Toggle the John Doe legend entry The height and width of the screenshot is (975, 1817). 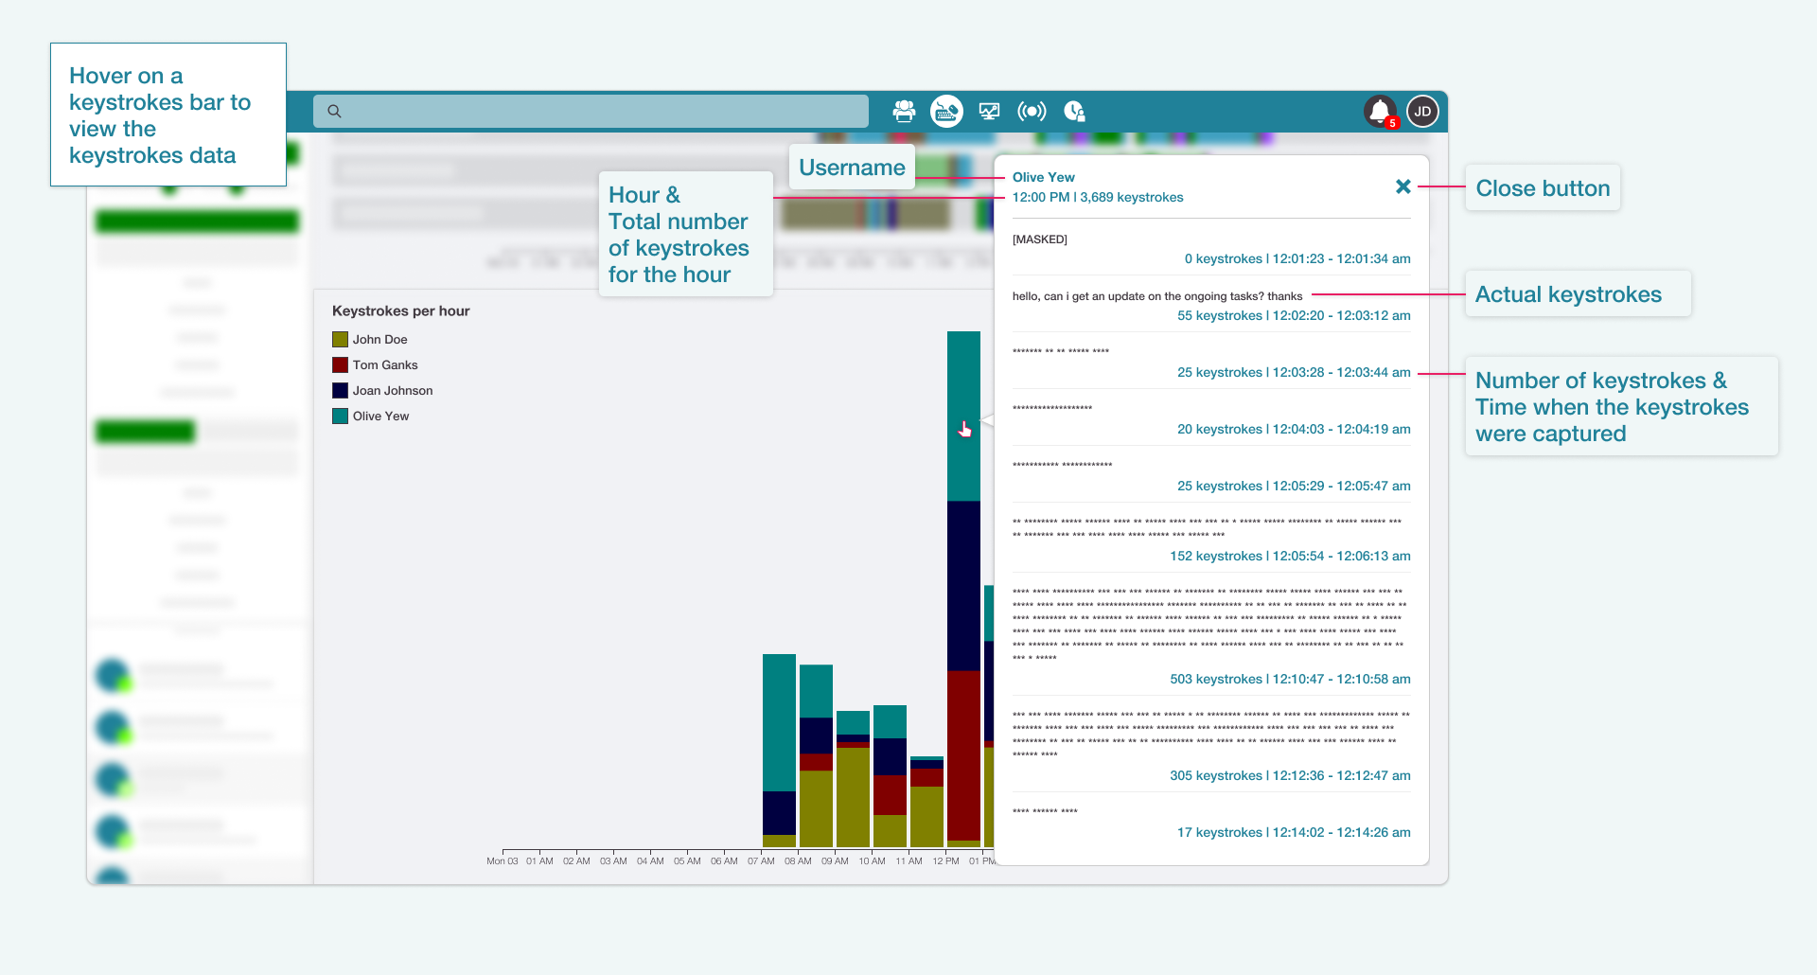tap(370, 339)
